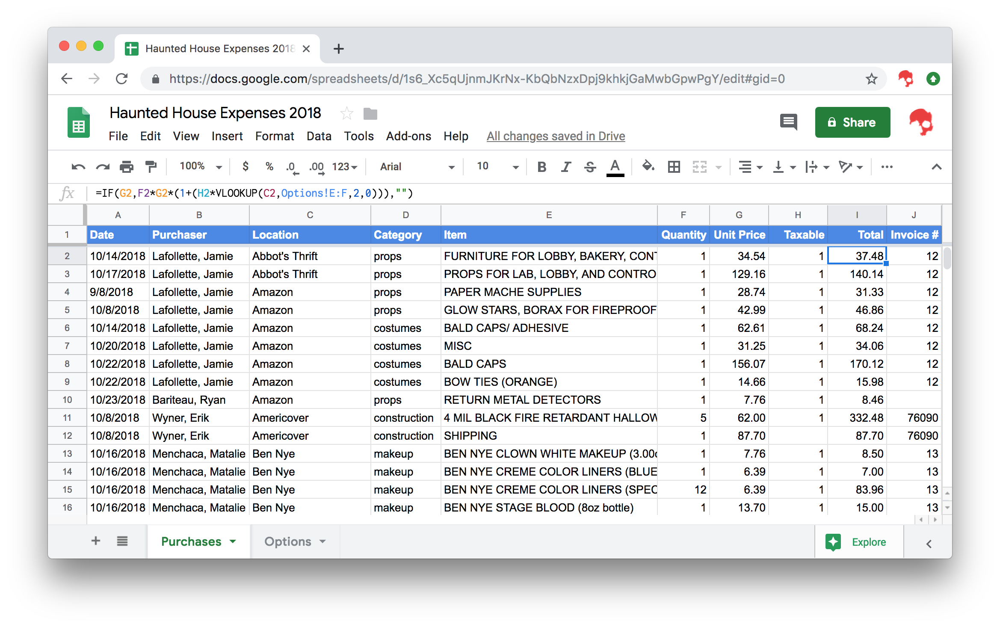This screenshot has width=1000, height=627.
Task: Bookmark this page with the star
Action: (871, 79)
